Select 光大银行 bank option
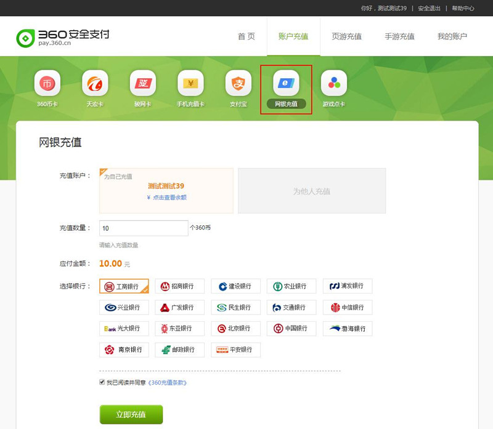This screenshot has width=493, height=429. pyautogui.click(x=124, y=329)
